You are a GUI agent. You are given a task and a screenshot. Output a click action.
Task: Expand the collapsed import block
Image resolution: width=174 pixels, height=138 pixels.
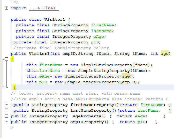[x=6, y=8]
